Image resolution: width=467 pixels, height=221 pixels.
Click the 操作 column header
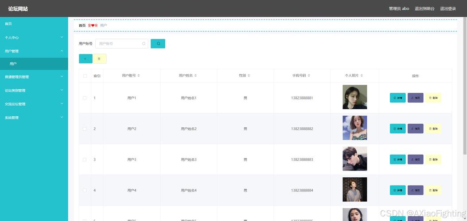click(416, 76)
